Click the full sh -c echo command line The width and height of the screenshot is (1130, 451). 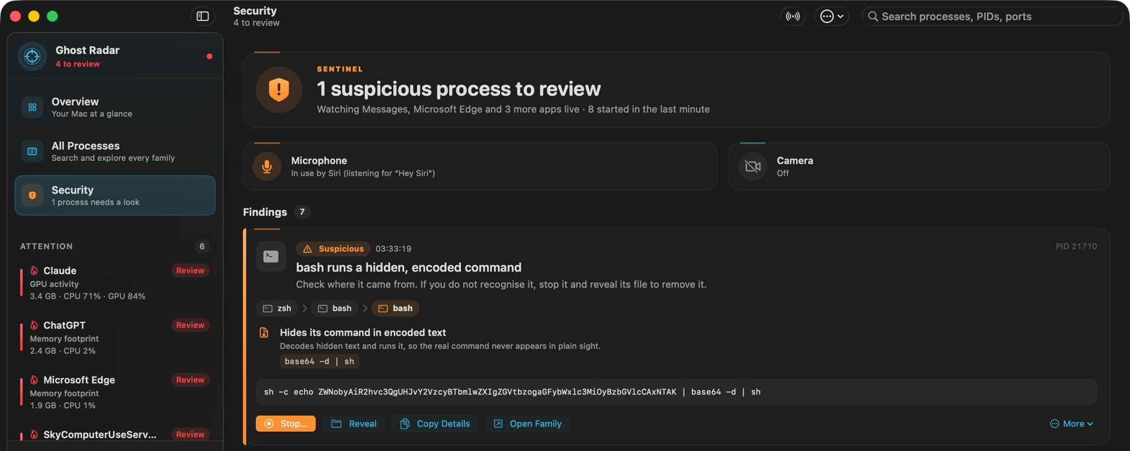coord(676,392)
